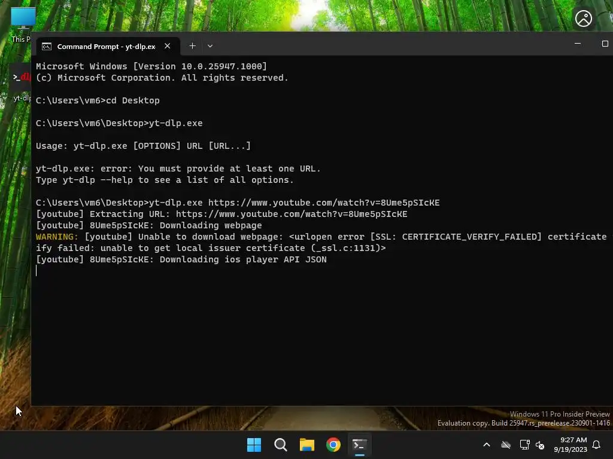Open a new terminal tab
Image resolution: width=613 pixels, height=459 pixels.
tap(192, 46)
